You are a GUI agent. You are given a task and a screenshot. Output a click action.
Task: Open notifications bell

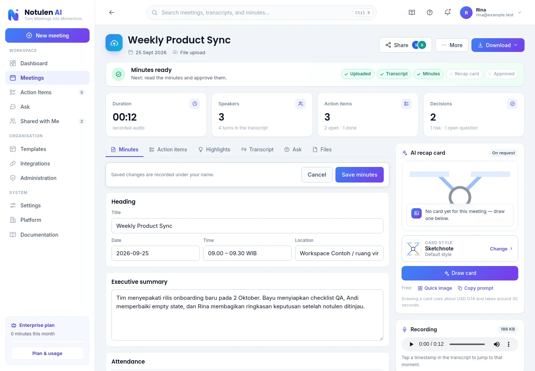[x=447, y=13]
